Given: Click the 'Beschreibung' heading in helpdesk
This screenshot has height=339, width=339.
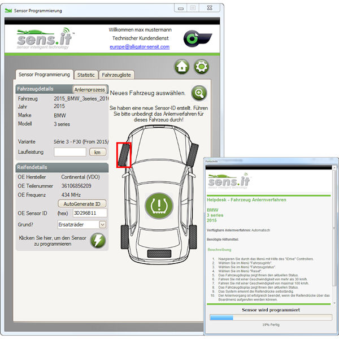Looking at the screenshot, I should [x=219, y=250].
